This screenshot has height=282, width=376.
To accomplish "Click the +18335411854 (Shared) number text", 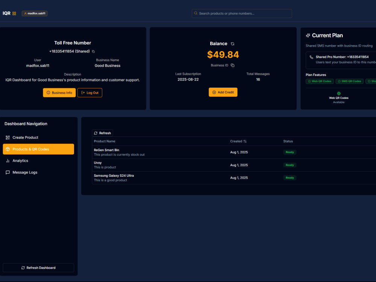I will click(70, 51).
